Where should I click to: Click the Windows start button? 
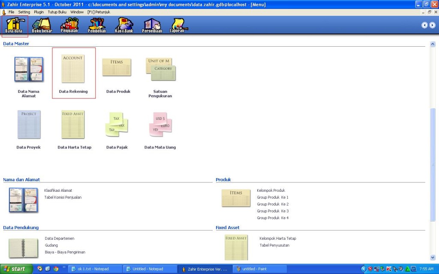(x=16, y=269)
